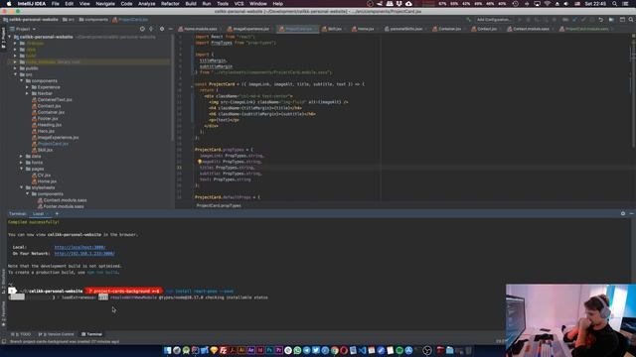This screenshot has width=636, height=357.
Task: Expand the Experience folder
Action: pyautogui.click(x=27, y=87)
